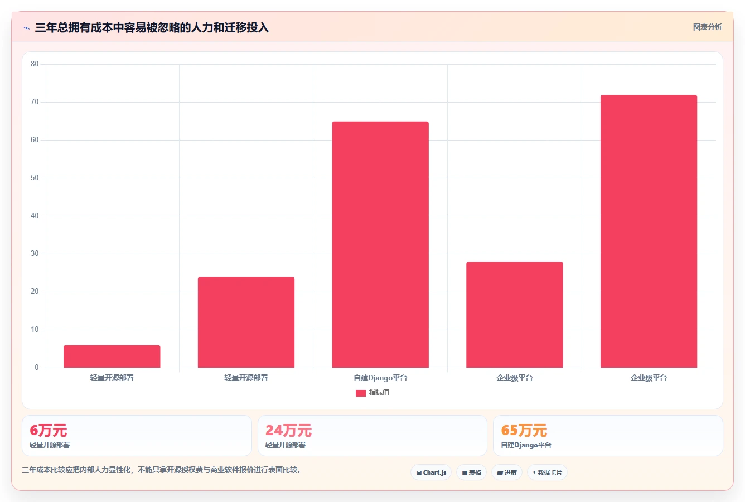Click the y-axis tick label 10
Image resolution: width=745 pixels, height=502 pixels.
35,330
